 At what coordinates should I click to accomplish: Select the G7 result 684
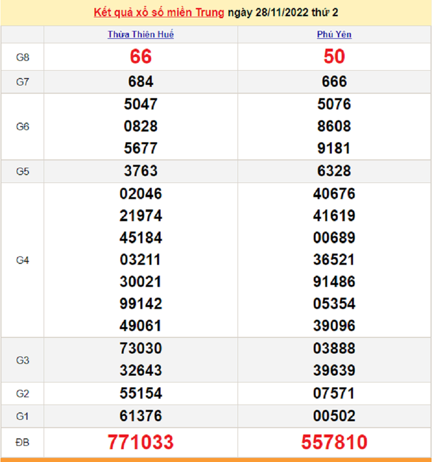[x=140, y=81]
